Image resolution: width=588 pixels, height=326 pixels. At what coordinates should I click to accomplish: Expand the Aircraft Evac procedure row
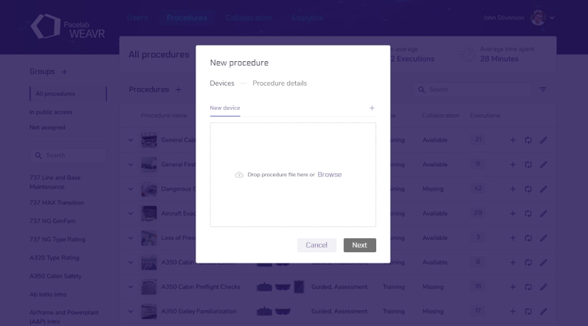(x=131, y=214)
